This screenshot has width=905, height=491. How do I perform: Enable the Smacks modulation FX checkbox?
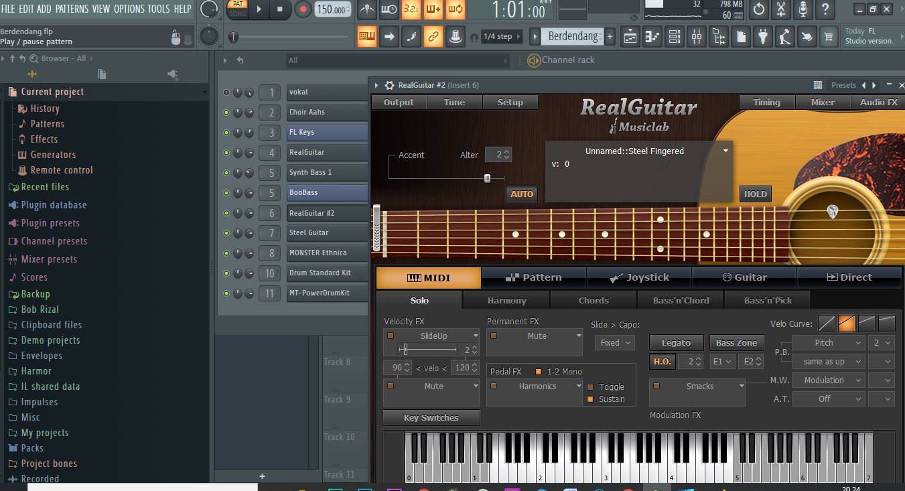point(656,386)
